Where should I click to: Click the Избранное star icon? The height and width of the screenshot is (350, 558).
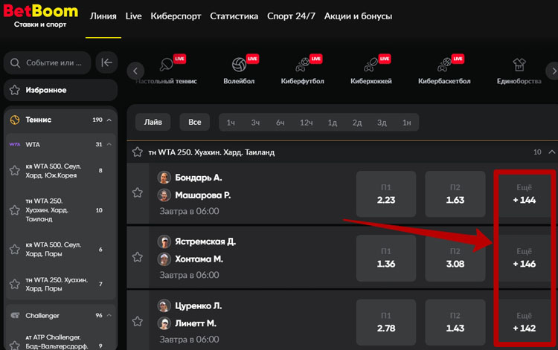15,90
